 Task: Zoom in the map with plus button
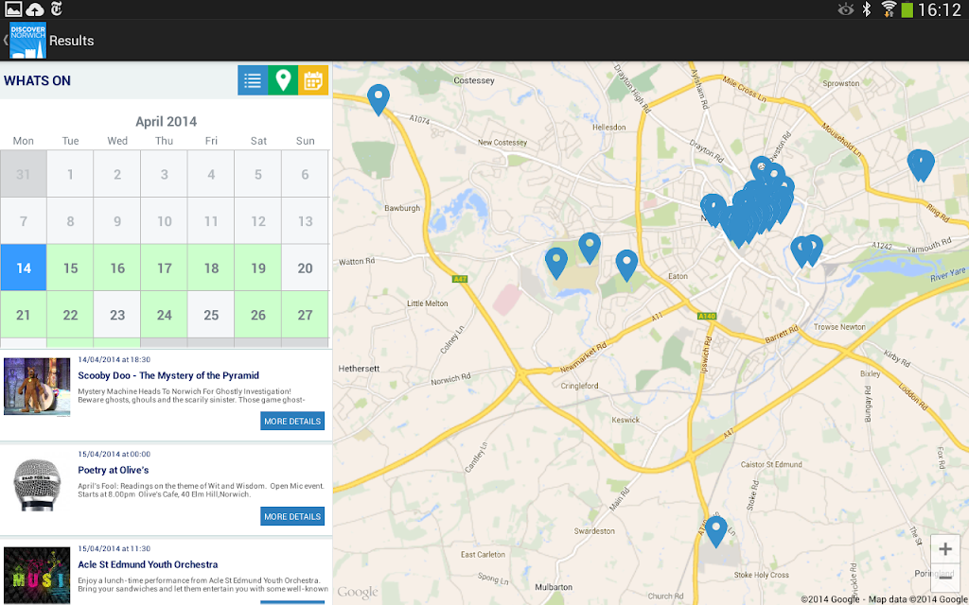[x=945, y=549]
